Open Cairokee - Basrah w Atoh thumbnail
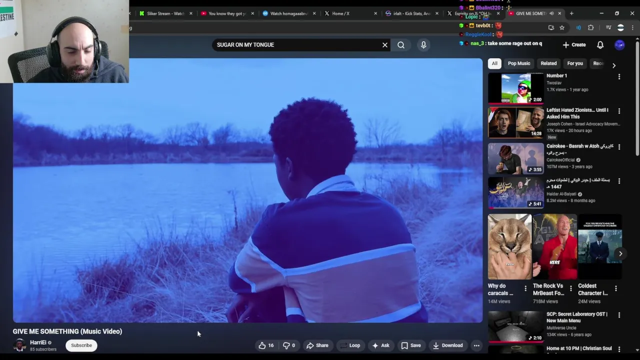640x360 pixels. (516, 158)
